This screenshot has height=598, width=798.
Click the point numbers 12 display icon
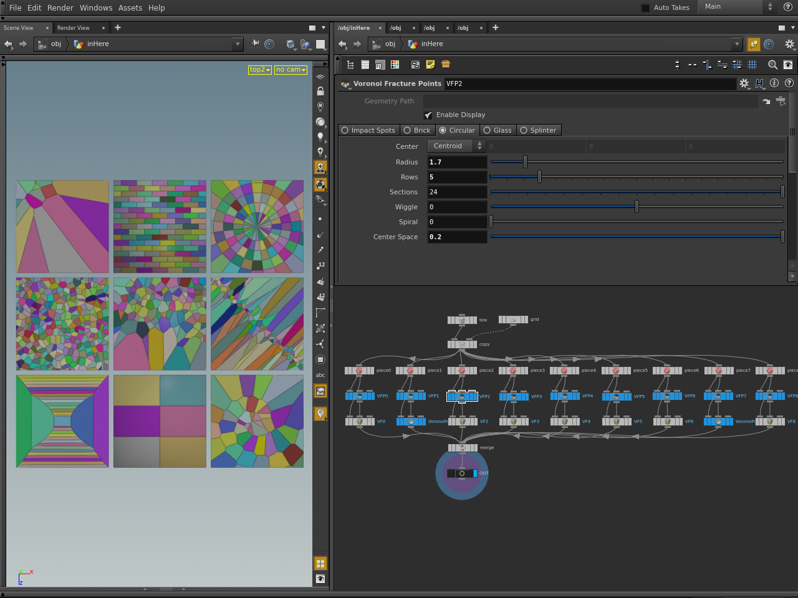pyautogui.click(x=320, y=265)
